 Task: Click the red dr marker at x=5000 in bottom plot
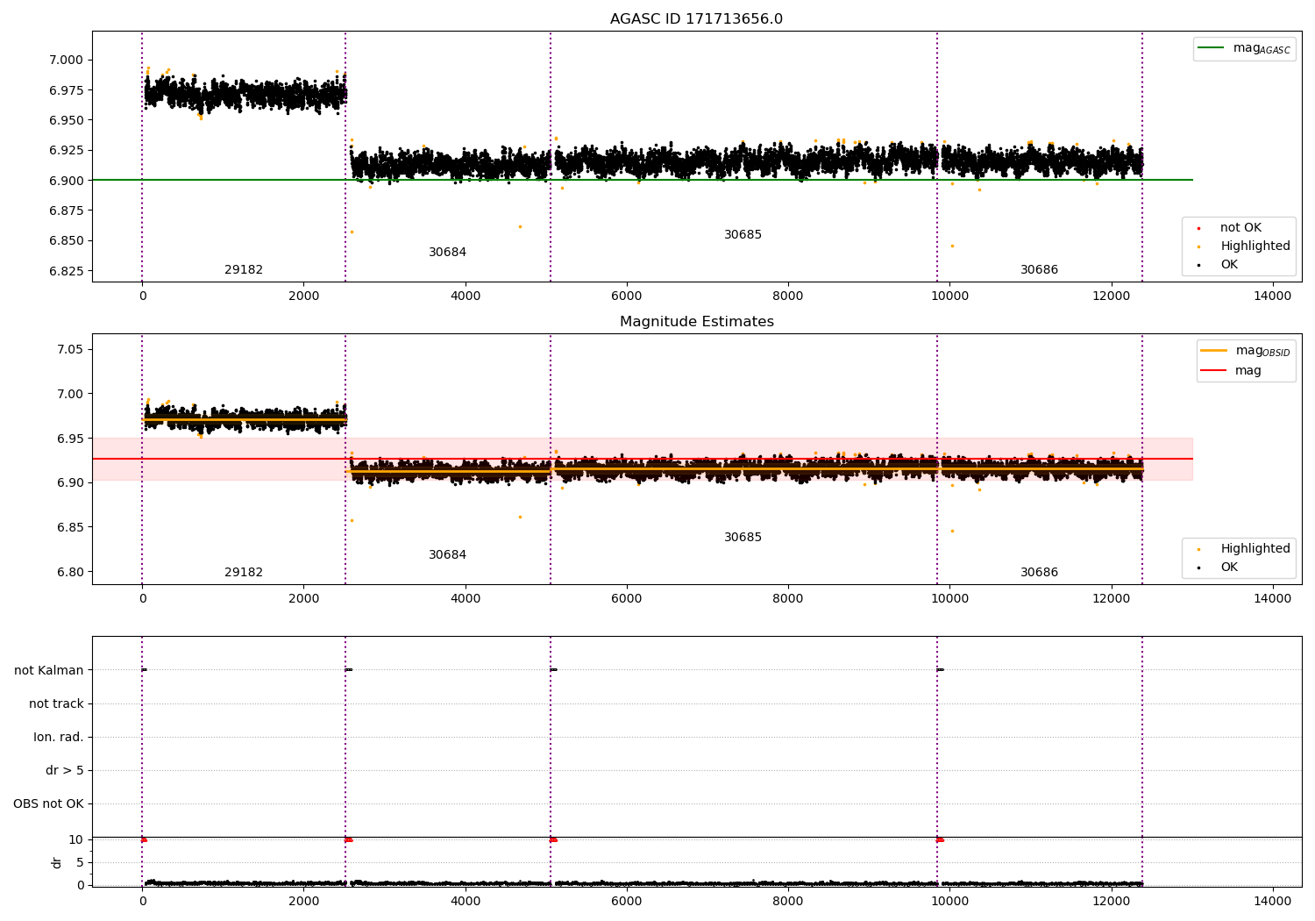(x=553, y=839)
